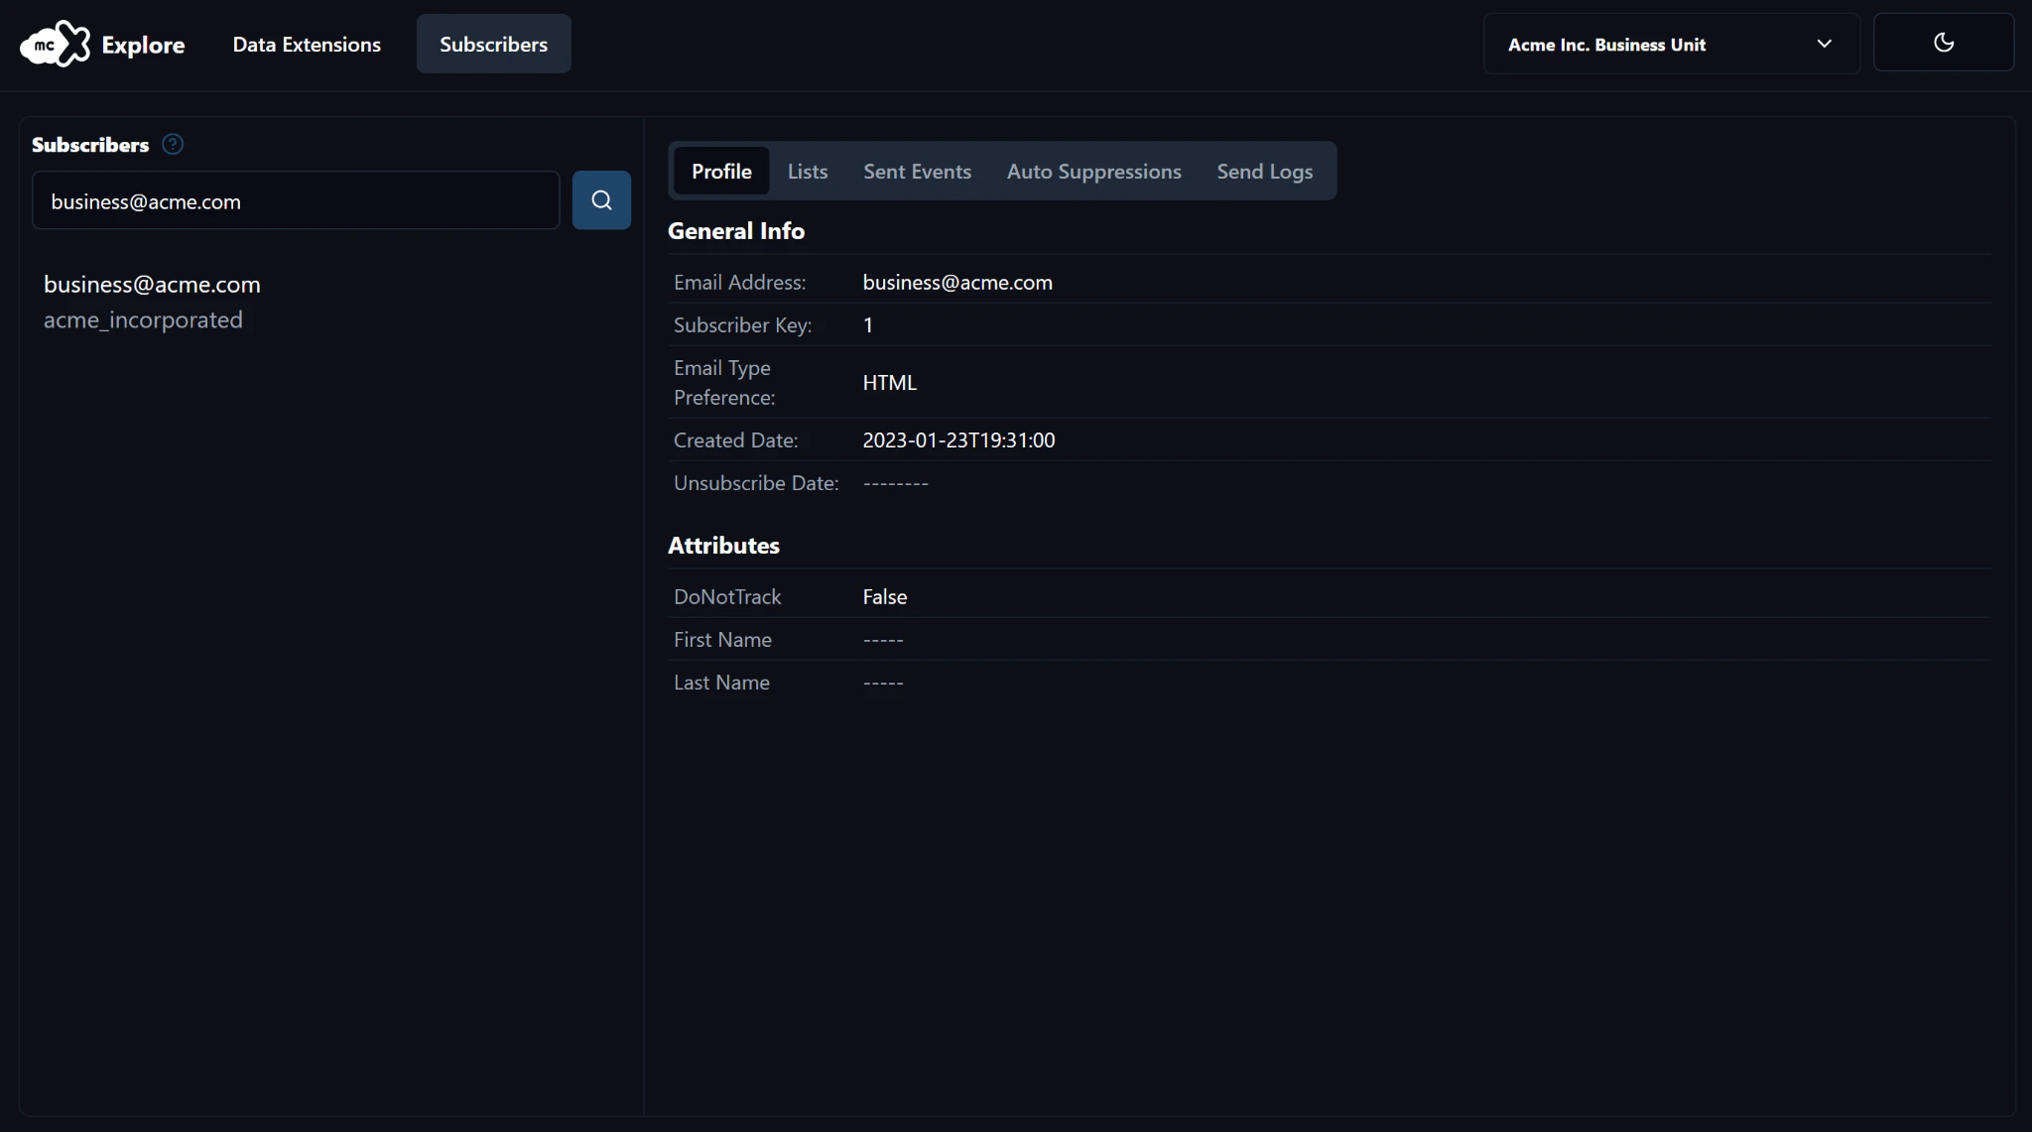Click the Last Name empty value
The width and height of the screenshot is (2032, 1132).
tap(883, 683)
